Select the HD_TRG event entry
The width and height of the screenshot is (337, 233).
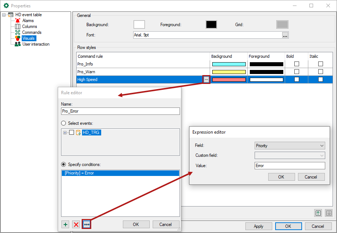click(x=91, y=133)
